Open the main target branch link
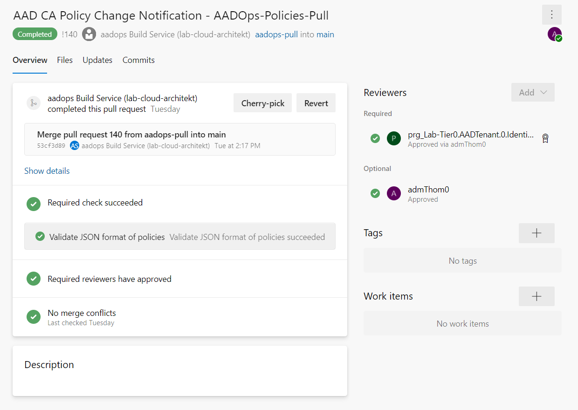Image resolution: width=578 pixels, height=410 pixels. pos(325,34)
